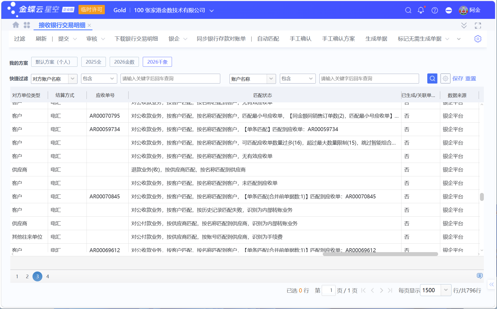Expand the 标记无需生成单据 dropdown arrow
Image resolution: width=497 pixels, height=309 pixels.
tap(447, 39)
